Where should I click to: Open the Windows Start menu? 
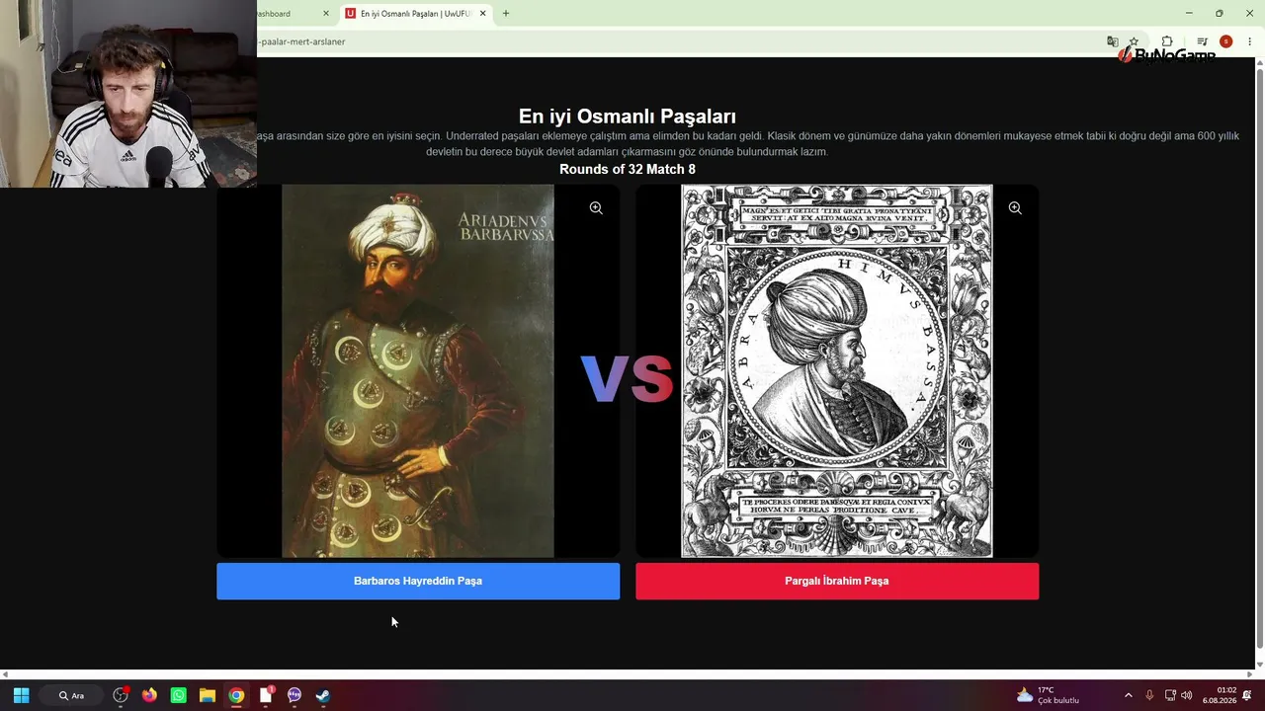[x=21, y=695]
